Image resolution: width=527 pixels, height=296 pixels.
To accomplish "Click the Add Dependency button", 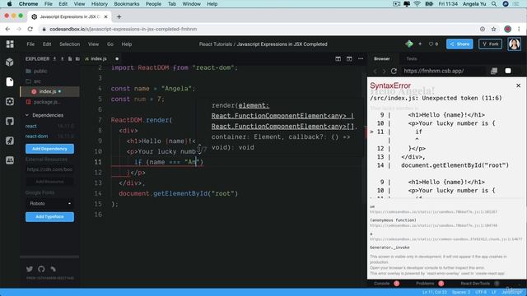I will point(49,149).
